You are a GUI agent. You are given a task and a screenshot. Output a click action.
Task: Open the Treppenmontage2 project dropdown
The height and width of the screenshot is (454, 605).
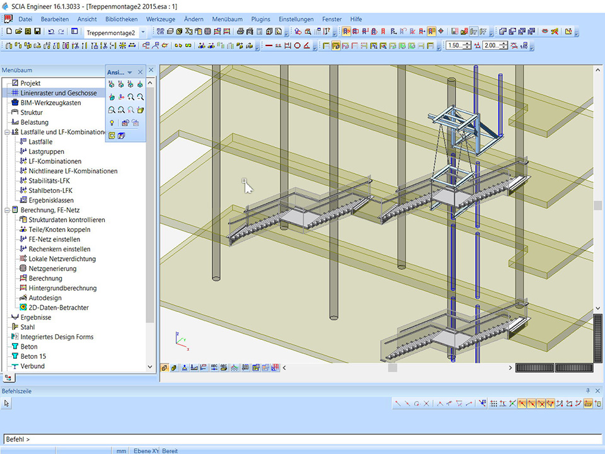[x=143, y=32]
